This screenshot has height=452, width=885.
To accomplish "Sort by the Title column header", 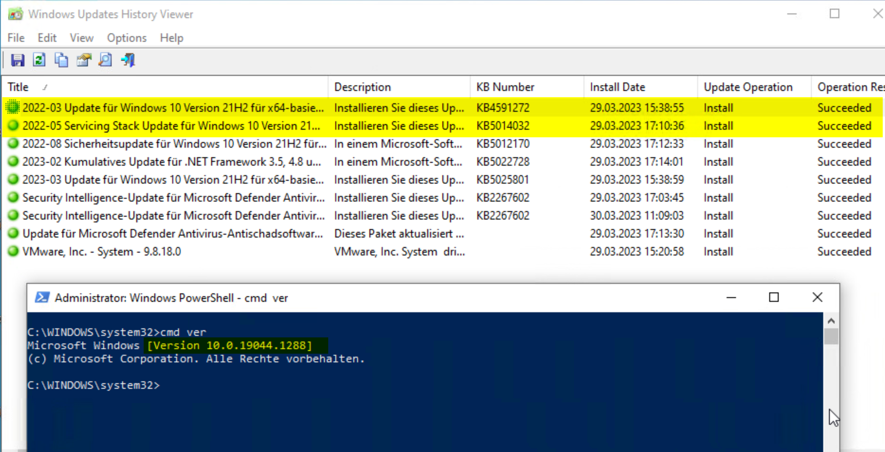I will point(165,87).
